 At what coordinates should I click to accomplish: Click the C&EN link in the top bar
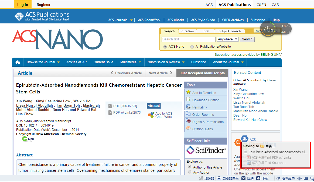(261, 5)
